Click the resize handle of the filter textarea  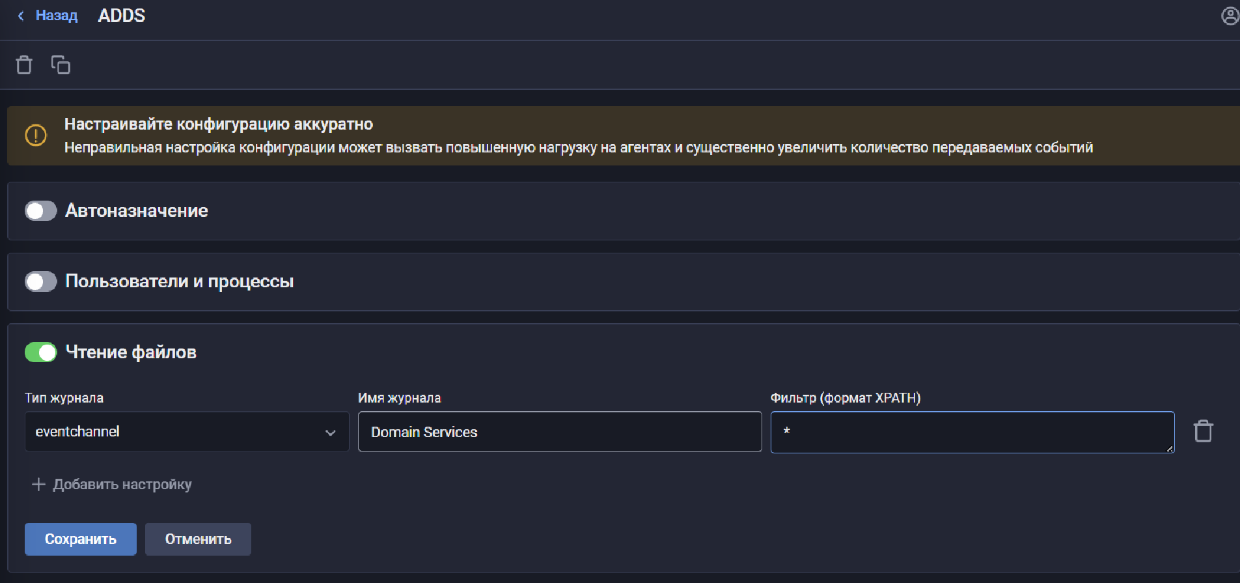coord(1170,448)
